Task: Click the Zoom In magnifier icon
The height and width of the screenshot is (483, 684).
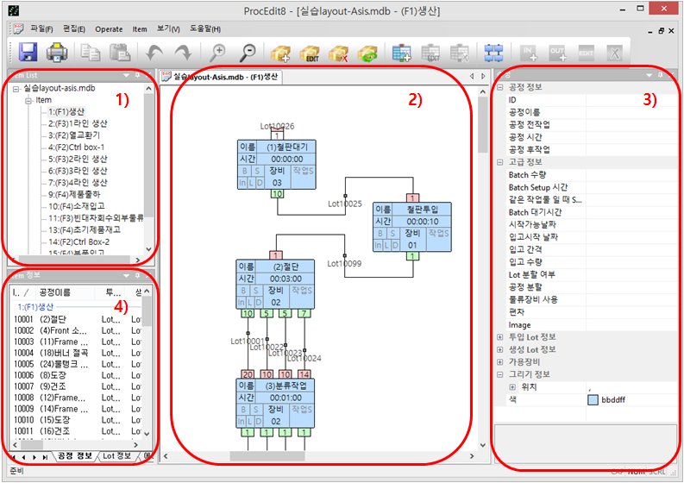Action: 218,53
